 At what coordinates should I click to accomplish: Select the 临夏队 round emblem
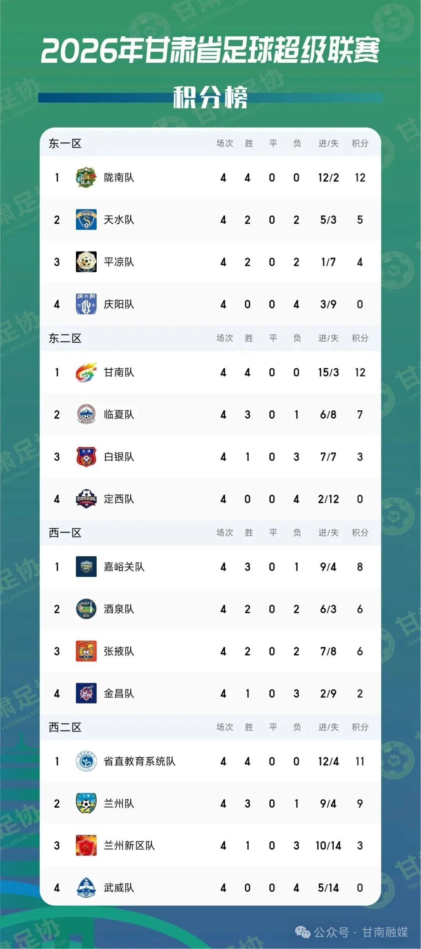[86, 415]
